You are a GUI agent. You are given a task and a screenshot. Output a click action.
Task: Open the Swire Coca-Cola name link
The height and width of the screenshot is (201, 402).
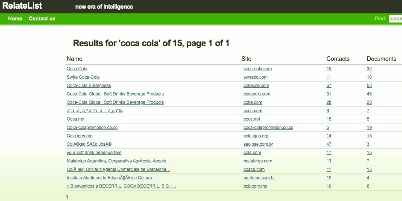coord(83,77)
